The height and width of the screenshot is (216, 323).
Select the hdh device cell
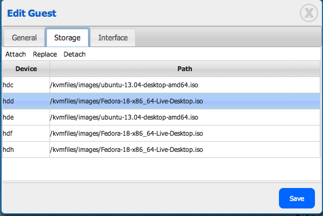click(x=26, y=149)
